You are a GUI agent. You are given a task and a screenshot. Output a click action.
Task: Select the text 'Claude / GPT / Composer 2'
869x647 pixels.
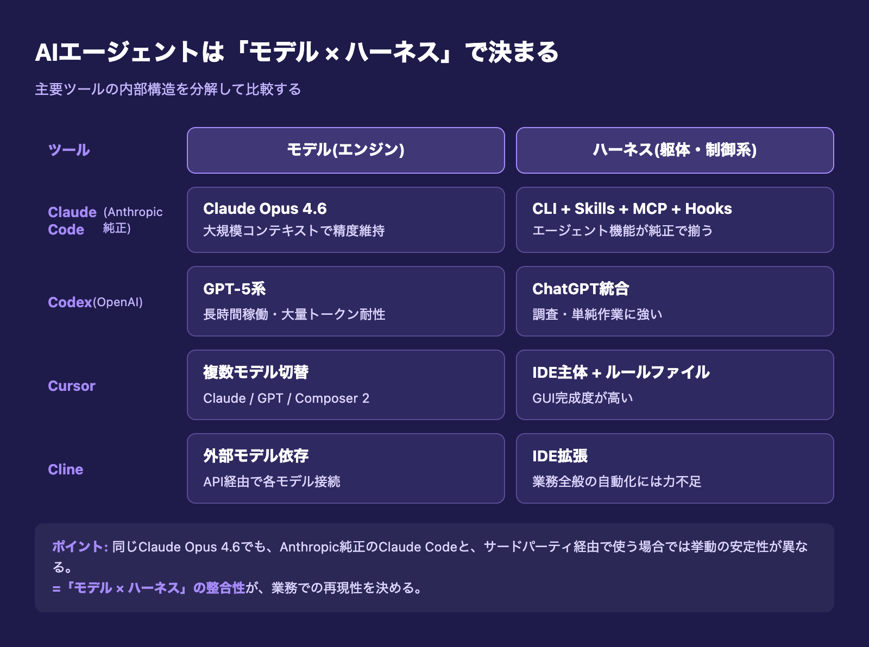pyautogui.click(x=286, y=398)
